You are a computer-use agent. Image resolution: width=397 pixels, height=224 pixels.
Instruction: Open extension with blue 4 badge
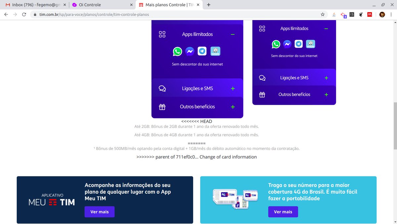343,15
